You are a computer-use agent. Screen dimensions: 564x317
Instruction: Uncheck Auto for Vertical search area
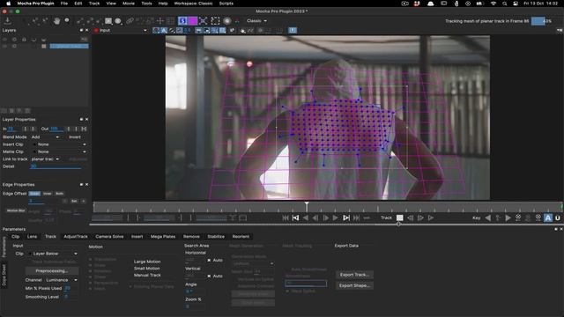(209, 276)
